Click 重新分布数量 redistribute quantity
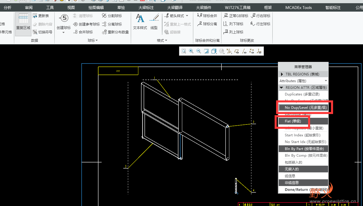 115,32
